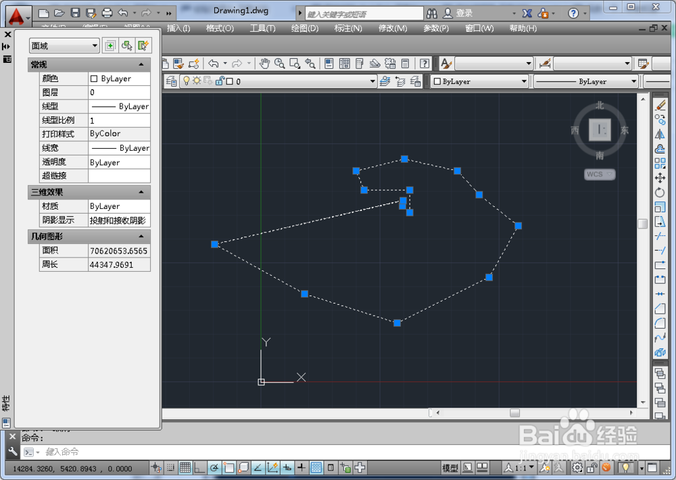This screenshot has height=480, width=676.
Task: Open the 工具(T) menu
Action: pyautogui.click(x=262, y=28)
